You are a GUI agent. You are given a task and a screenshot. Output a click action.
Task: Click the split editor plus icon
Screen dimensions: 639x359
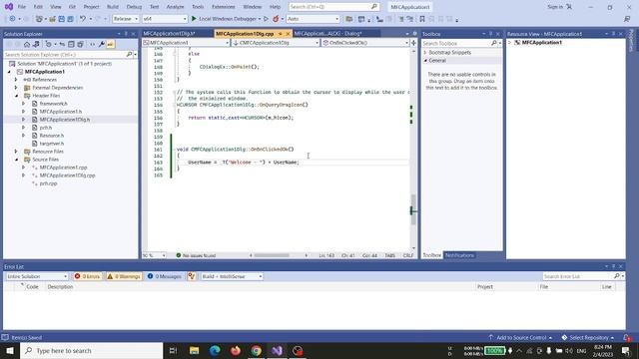pyautogui.click(x=413, y=43)
